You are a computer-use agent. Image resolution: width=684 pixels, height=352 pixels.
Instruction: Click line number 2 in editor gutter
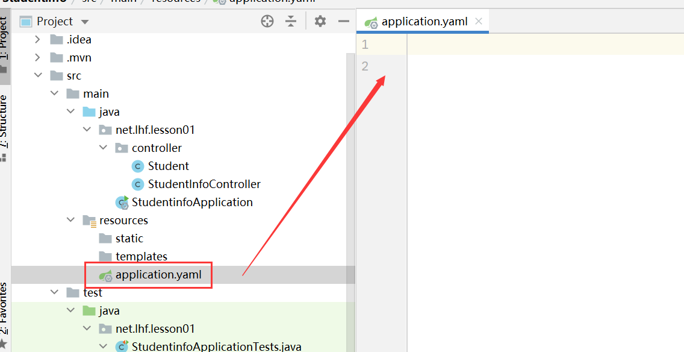tap(365, 66)
